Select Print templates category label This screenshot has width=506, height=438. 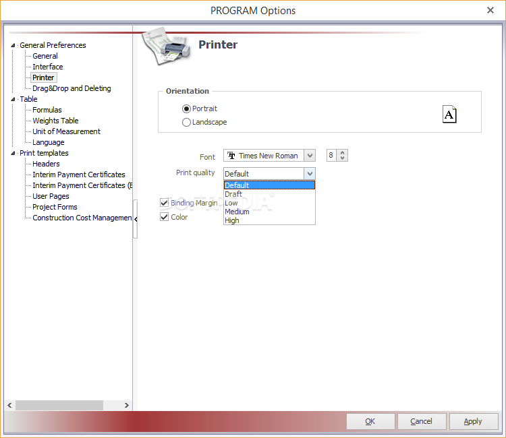click(x=44, y=153)
